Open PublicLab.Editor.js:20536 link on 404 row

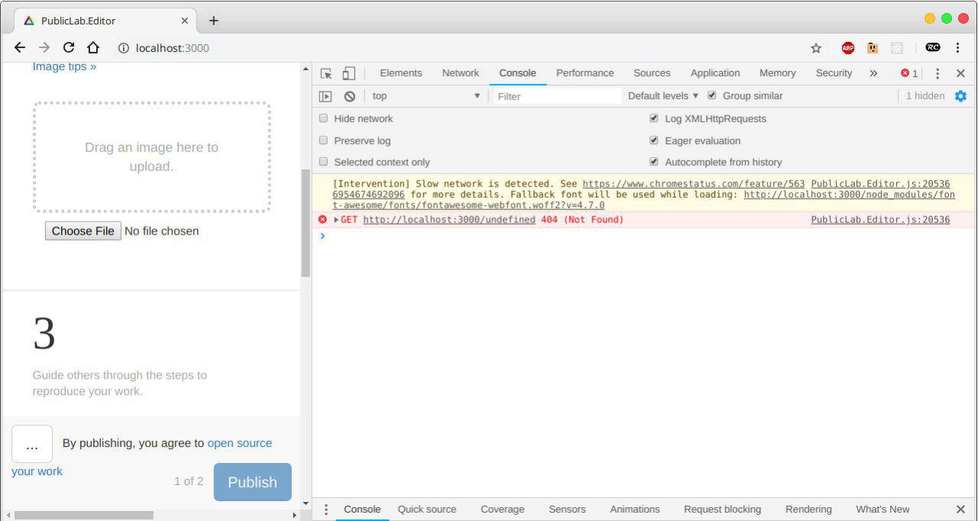(x=880, y=220)
